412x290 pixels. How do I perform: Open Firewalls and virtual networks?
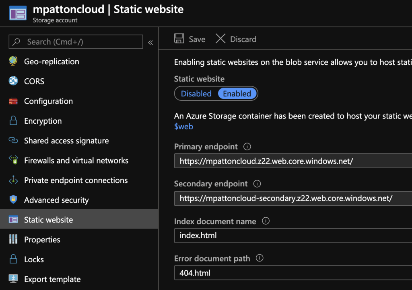(76, 161)
